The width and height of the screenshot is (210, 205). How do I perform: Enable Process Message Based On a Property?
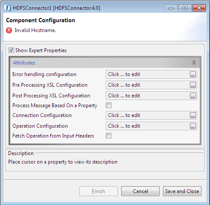[108, 105]
